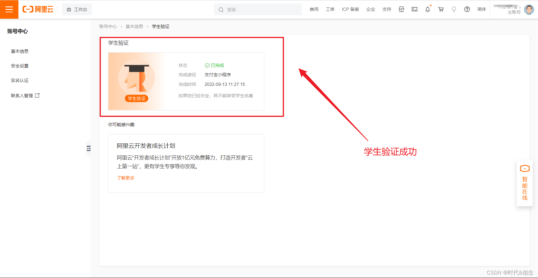Viewport: 538px width, 278px height.
Task: Go to 基本信息 in the breadcrumb
Action: [x=134, y=27]
